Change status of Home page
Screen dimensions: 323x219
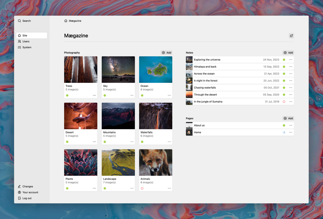(x=284, y=132)
